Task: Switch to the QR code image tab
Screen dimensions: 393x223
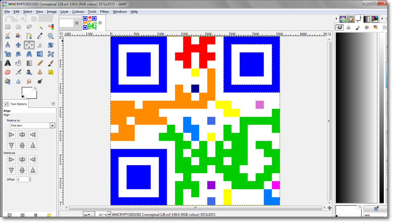Action: [x=90, y=23]
